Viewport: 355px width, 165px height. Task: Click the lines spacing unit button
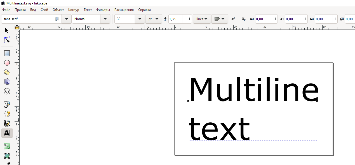[x=202, y=19]
